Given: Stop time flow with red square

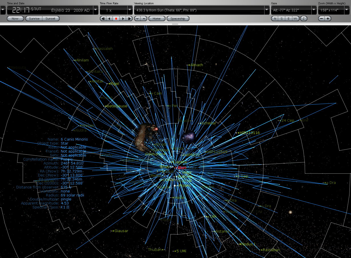Looking at the screenshot, I should click(116, 19).
